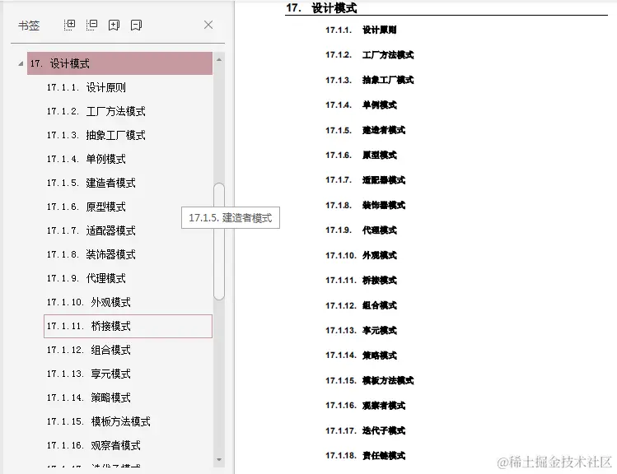
Task: Open bookmark 17.1.3. 抽象工厂模式
Action: pyautogui.click(x=96, y=135)
